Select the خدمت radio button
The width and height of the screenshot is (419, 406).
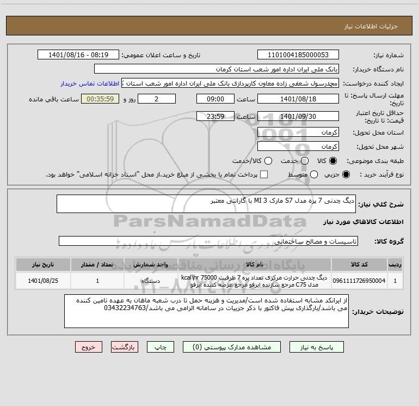[305, 161]
